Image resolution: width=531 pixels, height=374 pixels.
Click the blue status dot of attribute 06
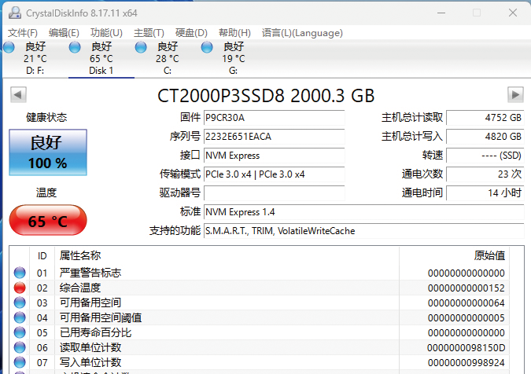pyautogui.click(x=20, y=347)
